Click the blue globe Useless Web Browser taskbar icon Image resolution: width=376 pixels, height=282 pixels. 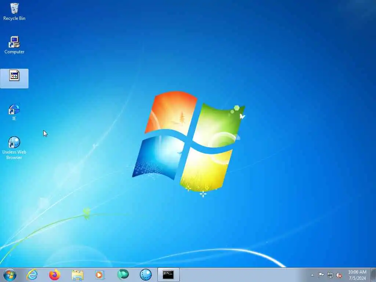click(145, 275)
